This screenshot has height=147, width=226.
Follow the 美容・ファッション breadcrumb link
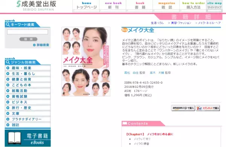[181, 23]
